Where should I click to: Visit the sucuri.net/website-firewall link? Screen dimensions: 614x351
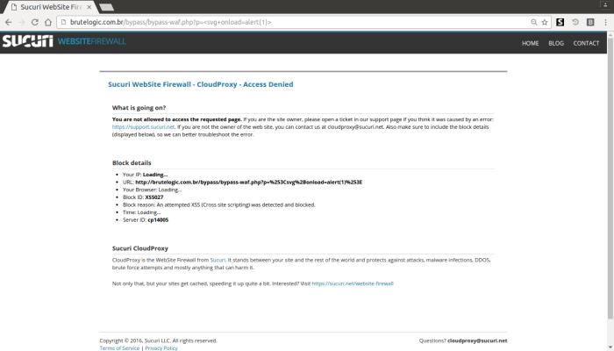point(353,284)
